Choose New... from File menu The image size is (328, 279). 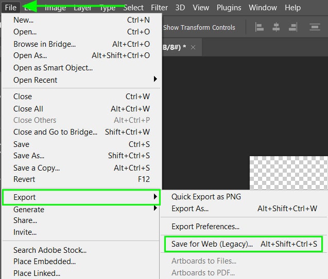pos(81,20)
